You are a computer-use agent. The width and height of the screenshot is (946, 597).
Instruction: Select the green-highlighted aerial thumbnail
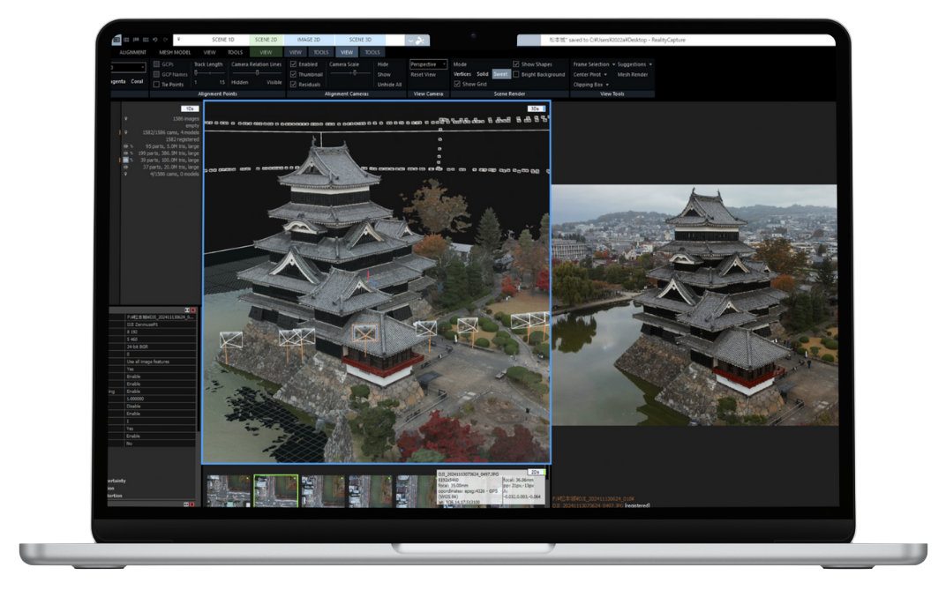tap(275, 490)
